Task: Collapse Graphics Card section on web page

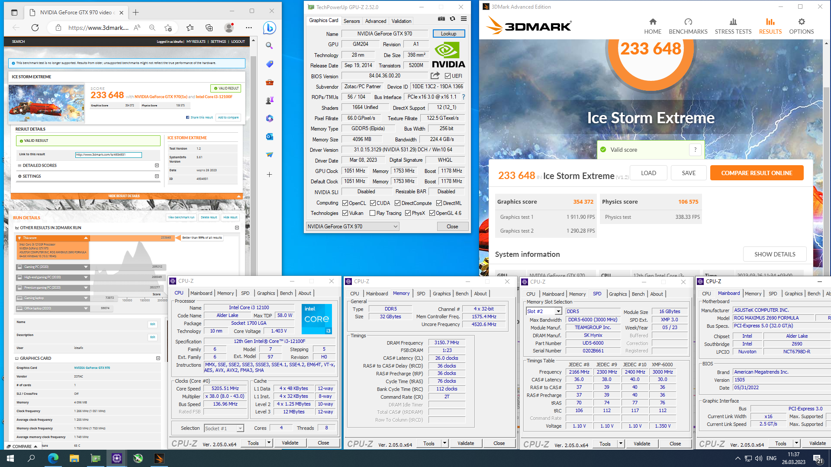Action: click(x=158, y=358)
